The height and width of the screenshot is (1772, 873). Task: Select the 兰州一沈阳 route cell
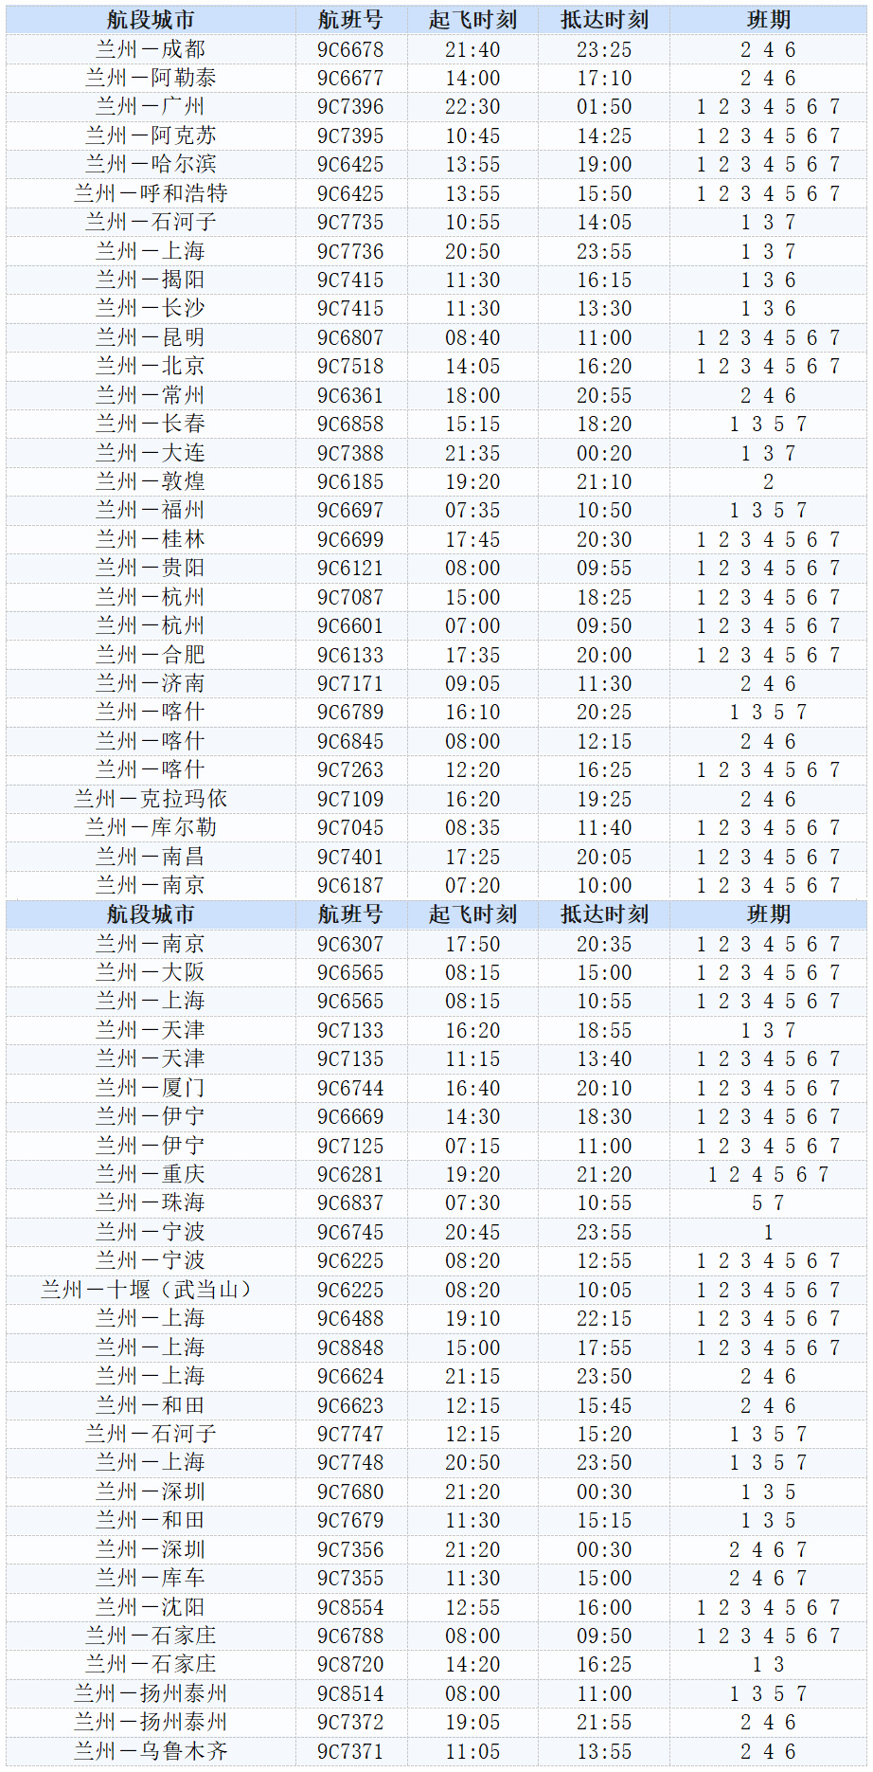(151, 1607)
